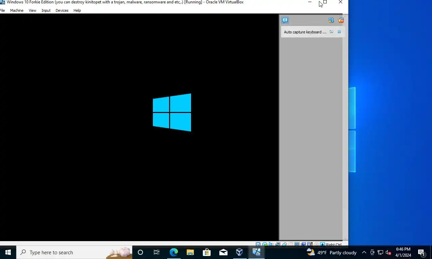Click the audio status icon in VM status bar
The height and width of the screenshot is (259, 432).
(x=271, y=244)
